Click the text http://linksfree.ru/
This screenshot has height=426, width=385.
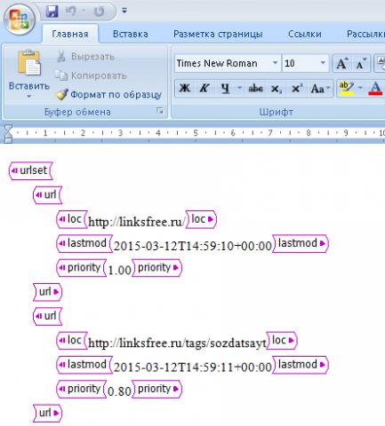(x=137, y=222)
